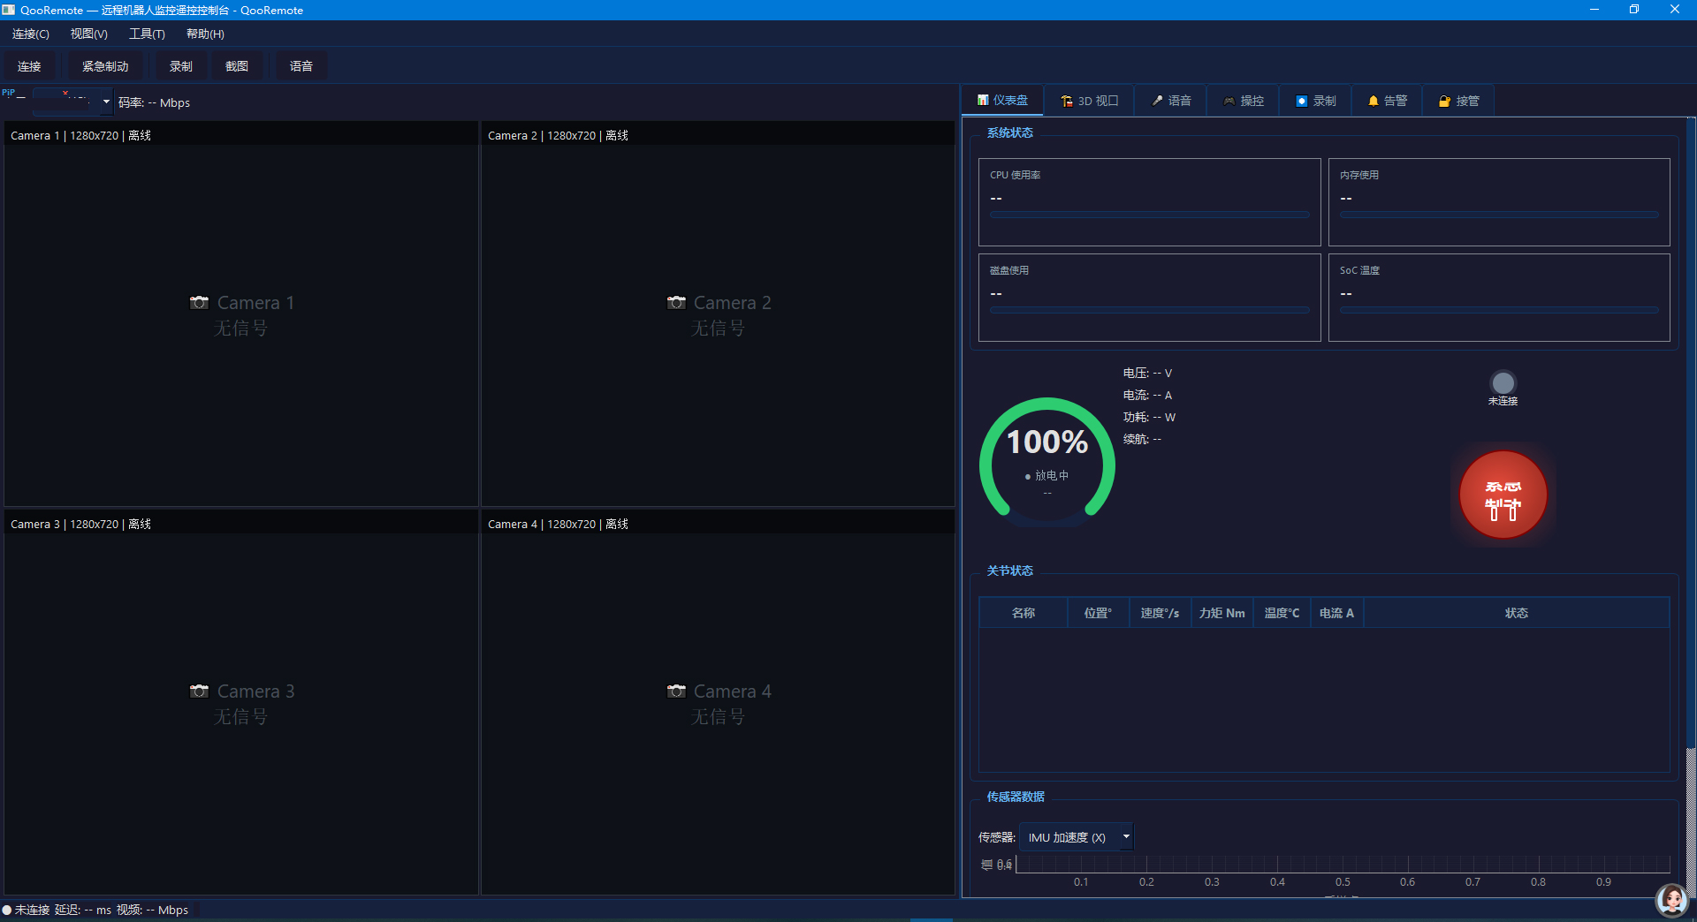Open the 工具(T) menu
The height and width of the screenshot is (922, 1697).
pyautogui.click(x=147, y=34)
